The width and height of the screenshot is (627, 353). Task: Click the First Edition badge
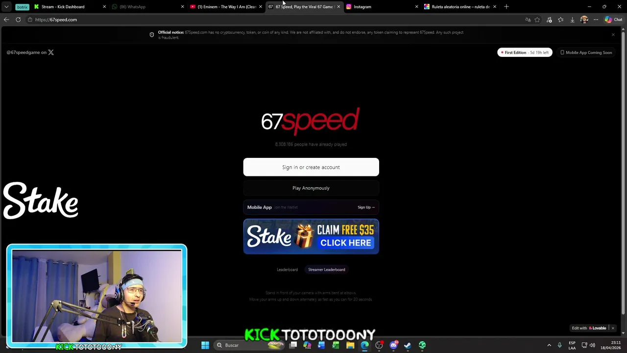[x=525, y=52]
